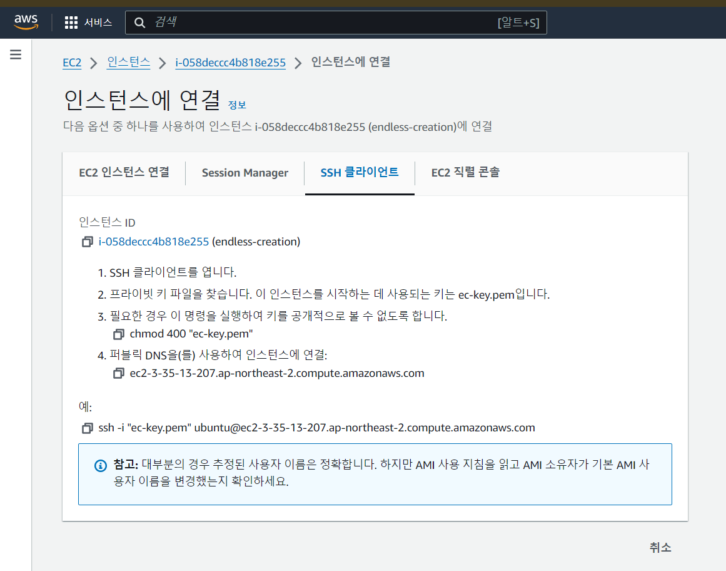The height and width of the screenshot is (571, 726).
Task: Switch to EC2 인스턴스 연결 tab
Action: [124, 173]
